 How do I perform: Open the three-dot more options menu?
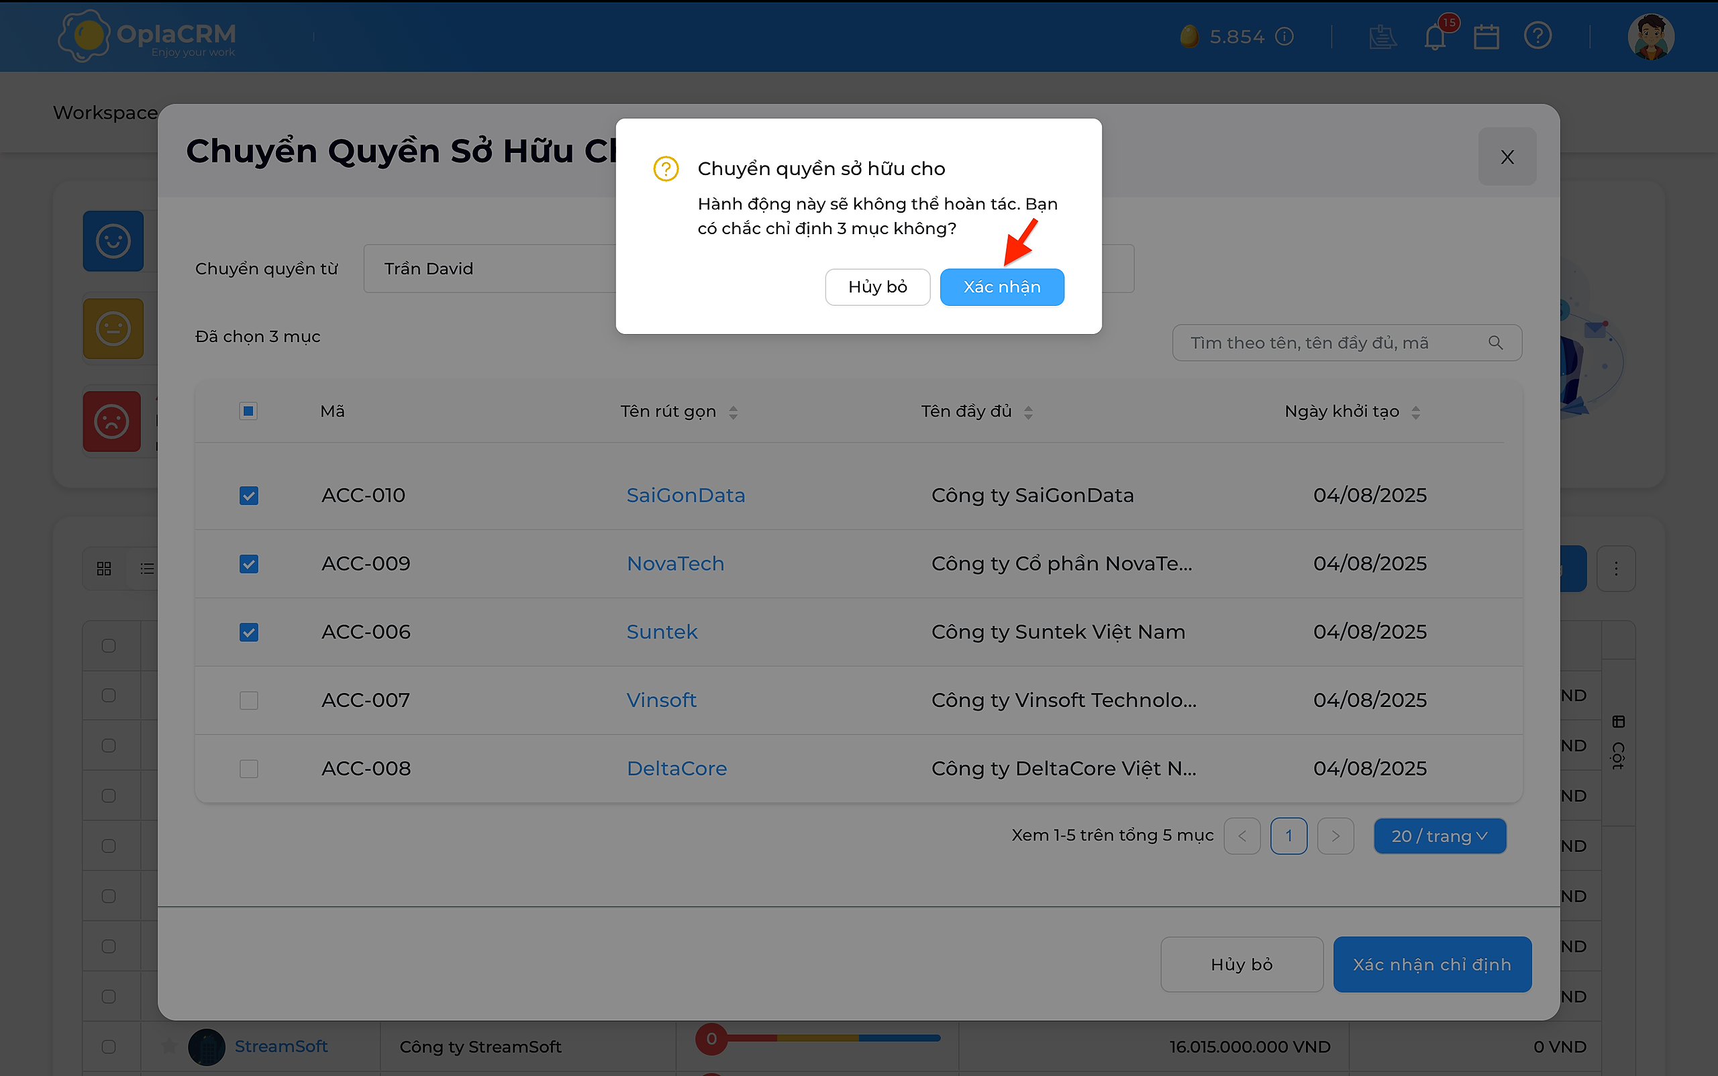tap(1616, 569)
